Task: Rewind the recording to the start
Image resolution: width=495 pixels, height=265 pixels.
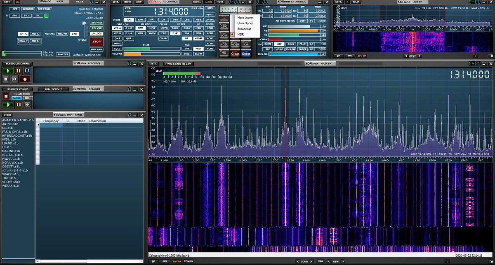Action: [14, 79]
